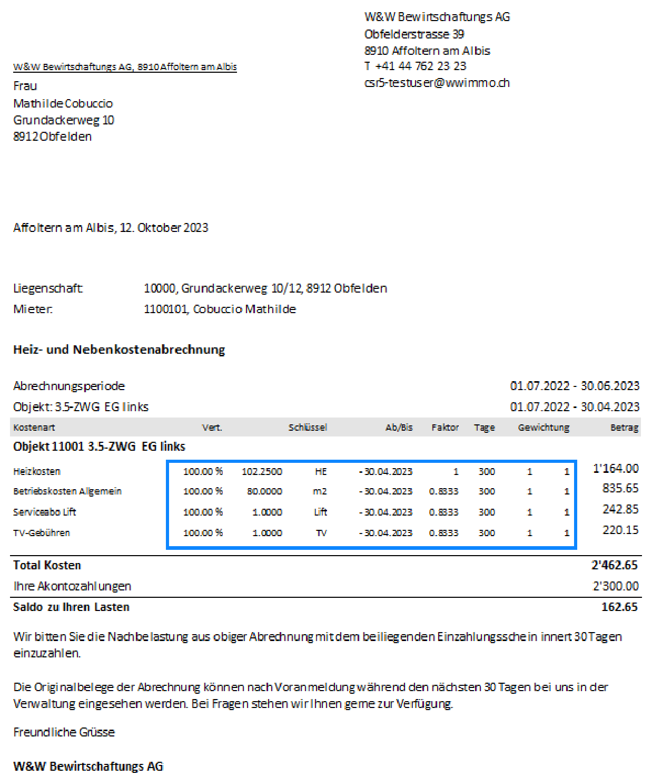Select the date line '12. Oktober 2023'

coord(164,228)
